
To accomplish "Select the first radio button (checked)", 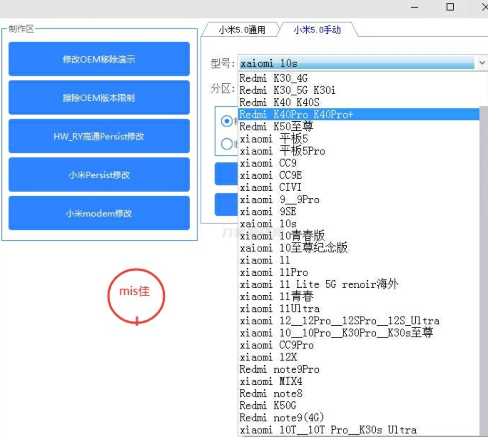I will click(x=226, y=121).
